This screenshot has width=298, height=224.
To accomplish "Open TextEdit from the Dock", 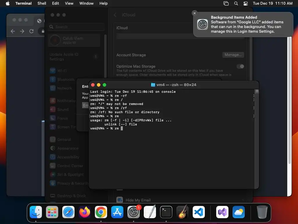I will click(x=150, y=212).
